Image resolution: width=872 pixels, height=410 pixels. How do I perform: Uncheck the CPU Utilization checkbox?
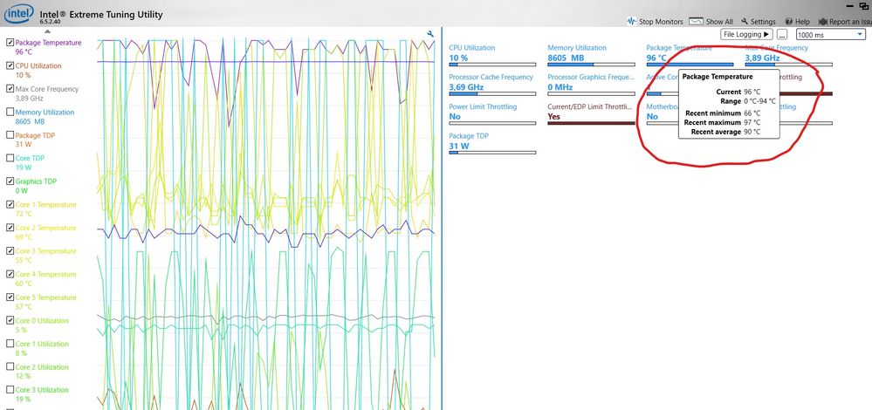point(10,65)
